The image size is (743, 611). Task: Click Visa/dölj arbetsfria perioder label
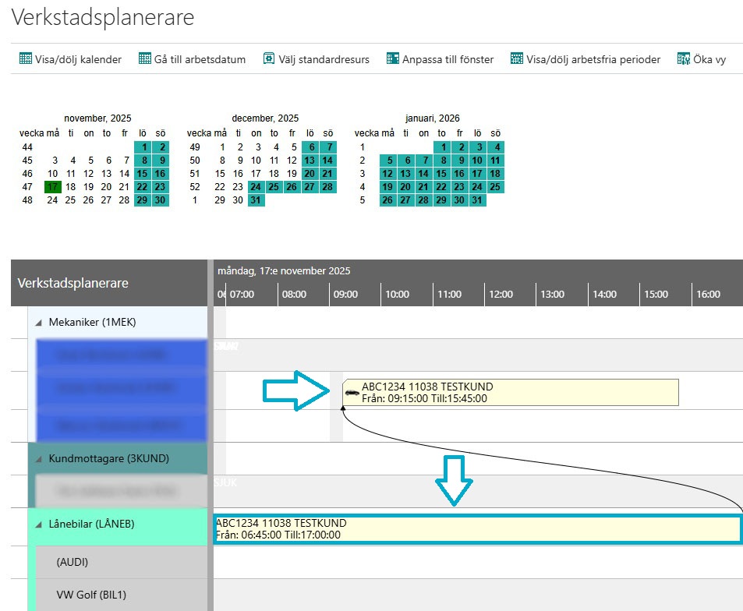593,59
